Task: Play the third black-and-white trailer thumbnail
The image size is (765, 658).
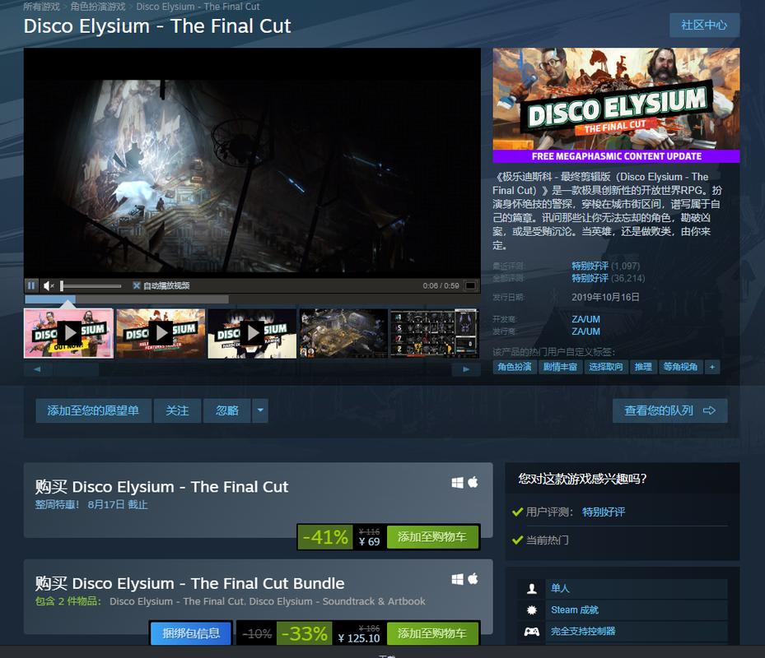Action: 252,333
